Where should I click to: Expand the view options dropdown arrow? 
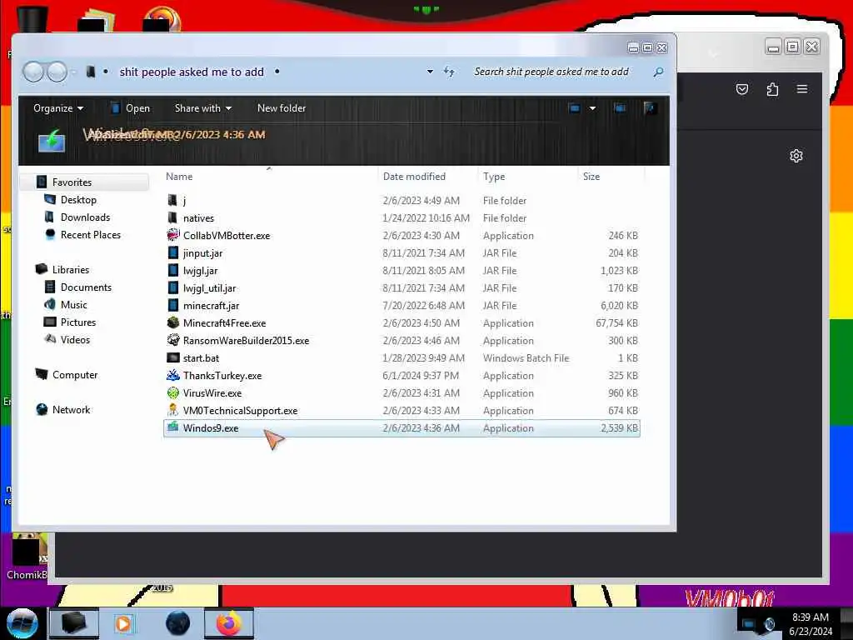click(592, 107)
